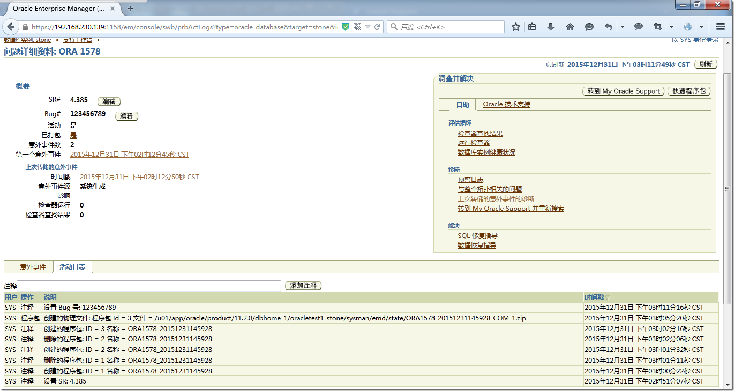734x391 pixels.
Task: Open 与整个拓扑相关的问题 link
Action: (490, 189)
